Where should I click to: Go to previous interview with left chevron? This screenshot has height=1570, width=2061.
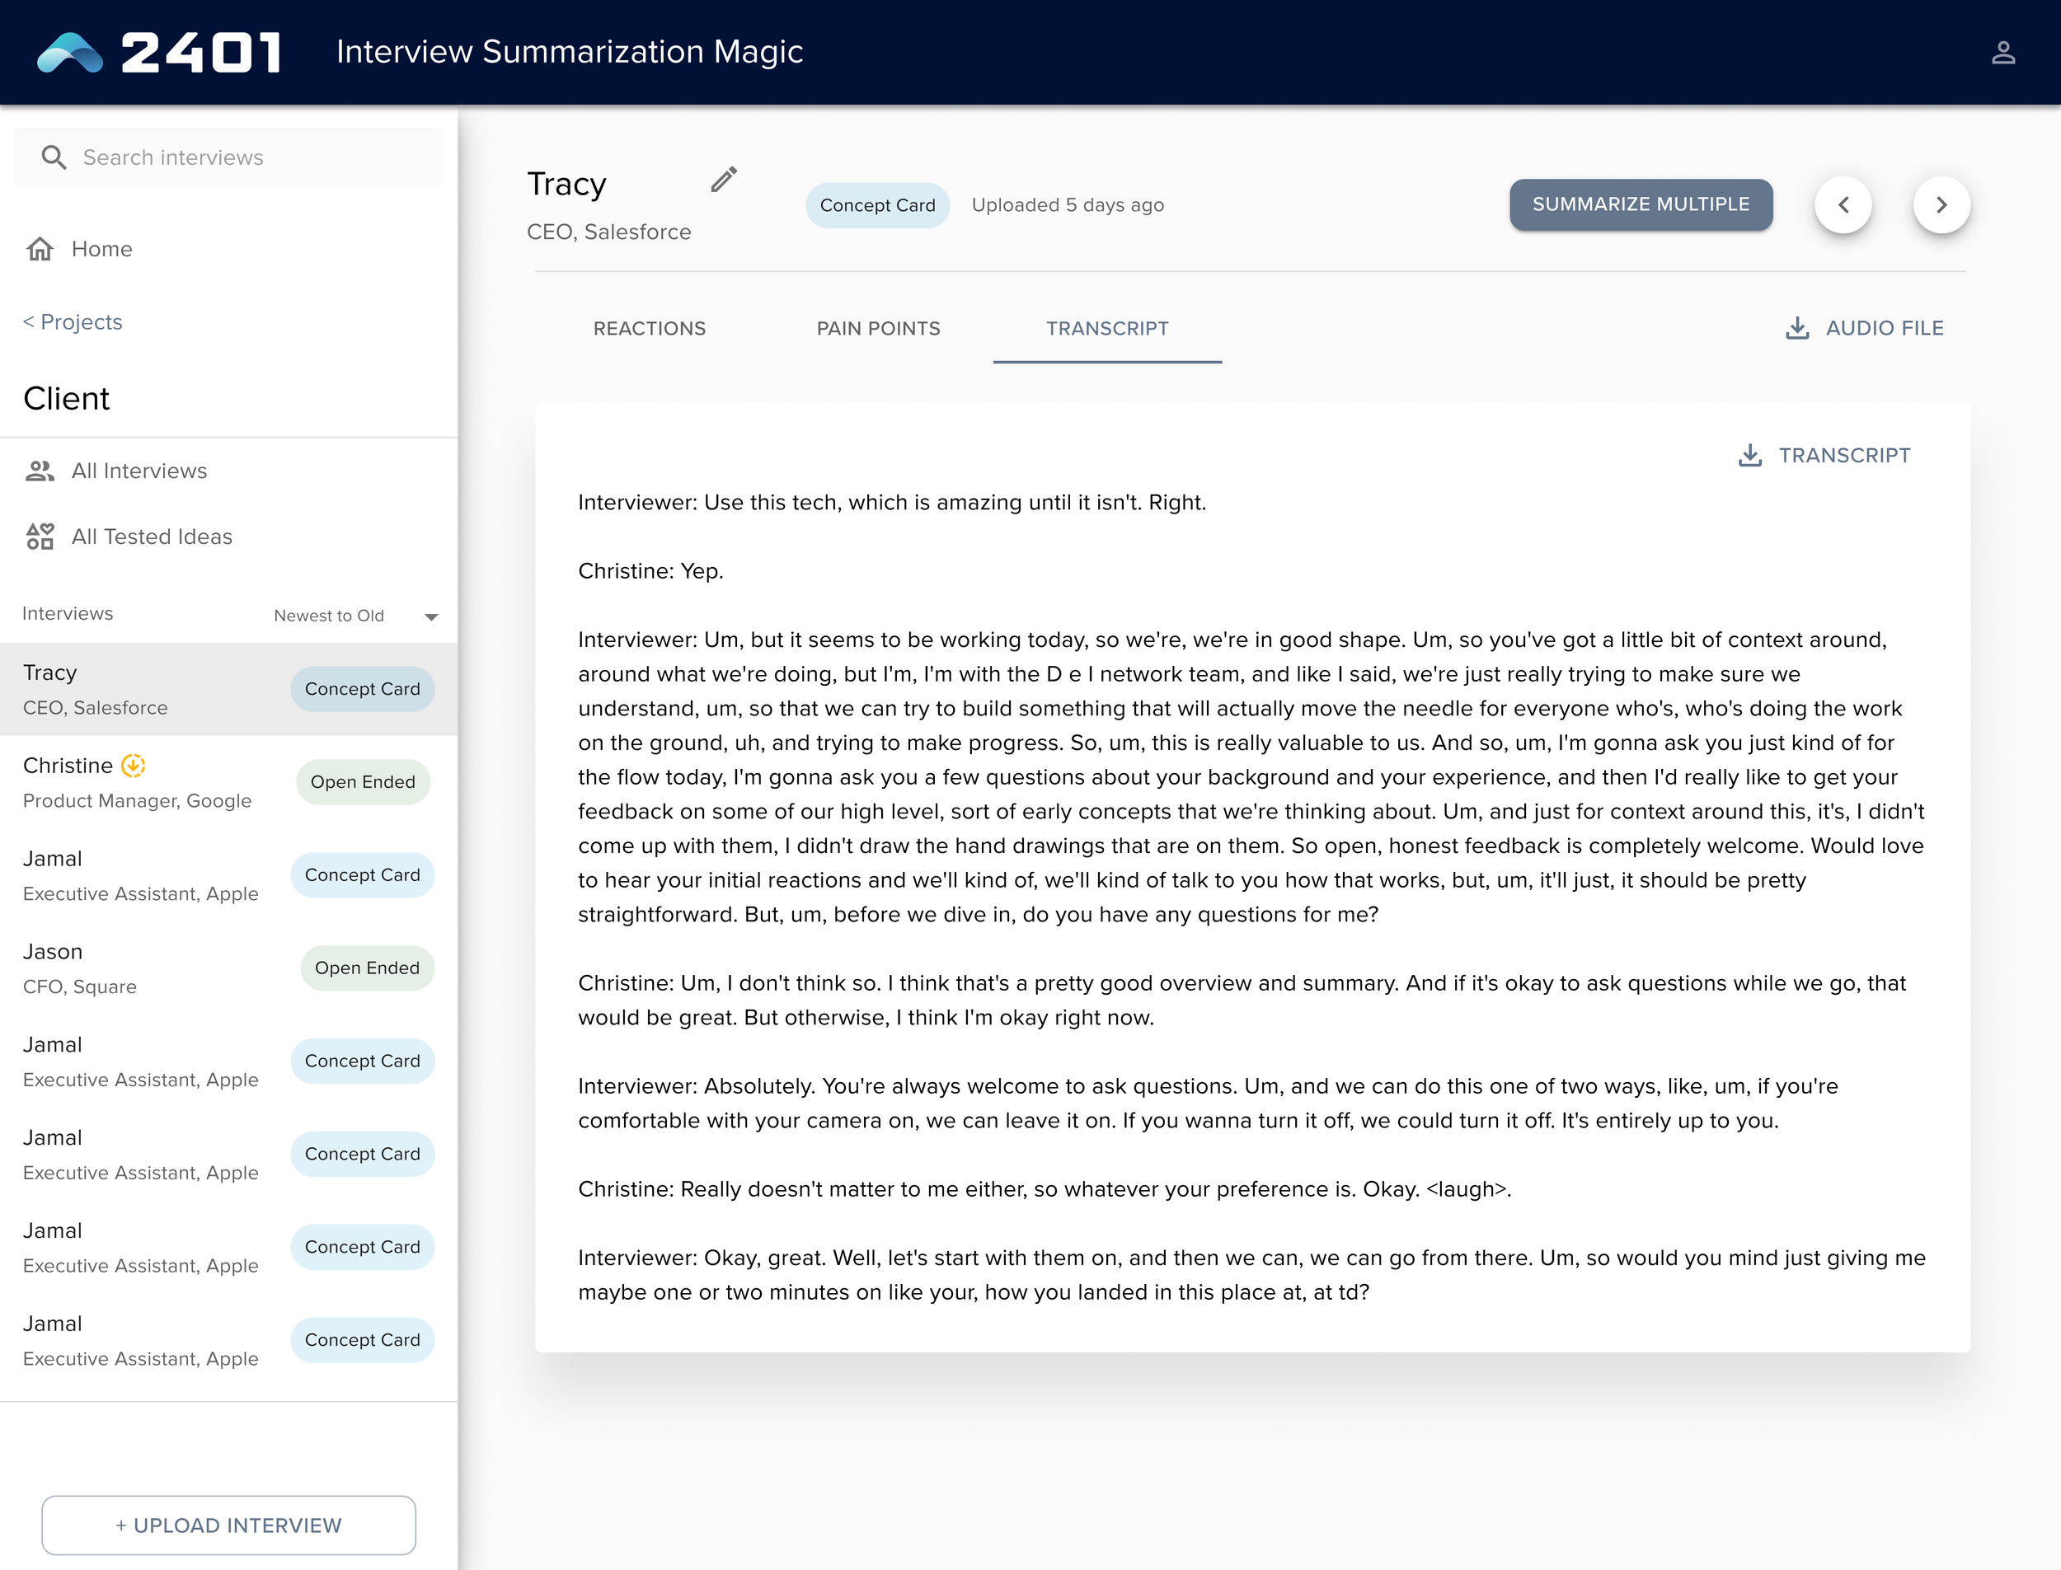tap(1843, 204)
